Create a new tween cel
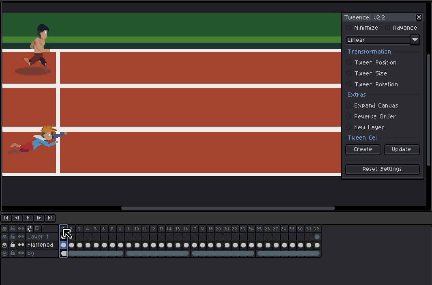The height and width of the screenshot is (285, 432). coord(363,149)
